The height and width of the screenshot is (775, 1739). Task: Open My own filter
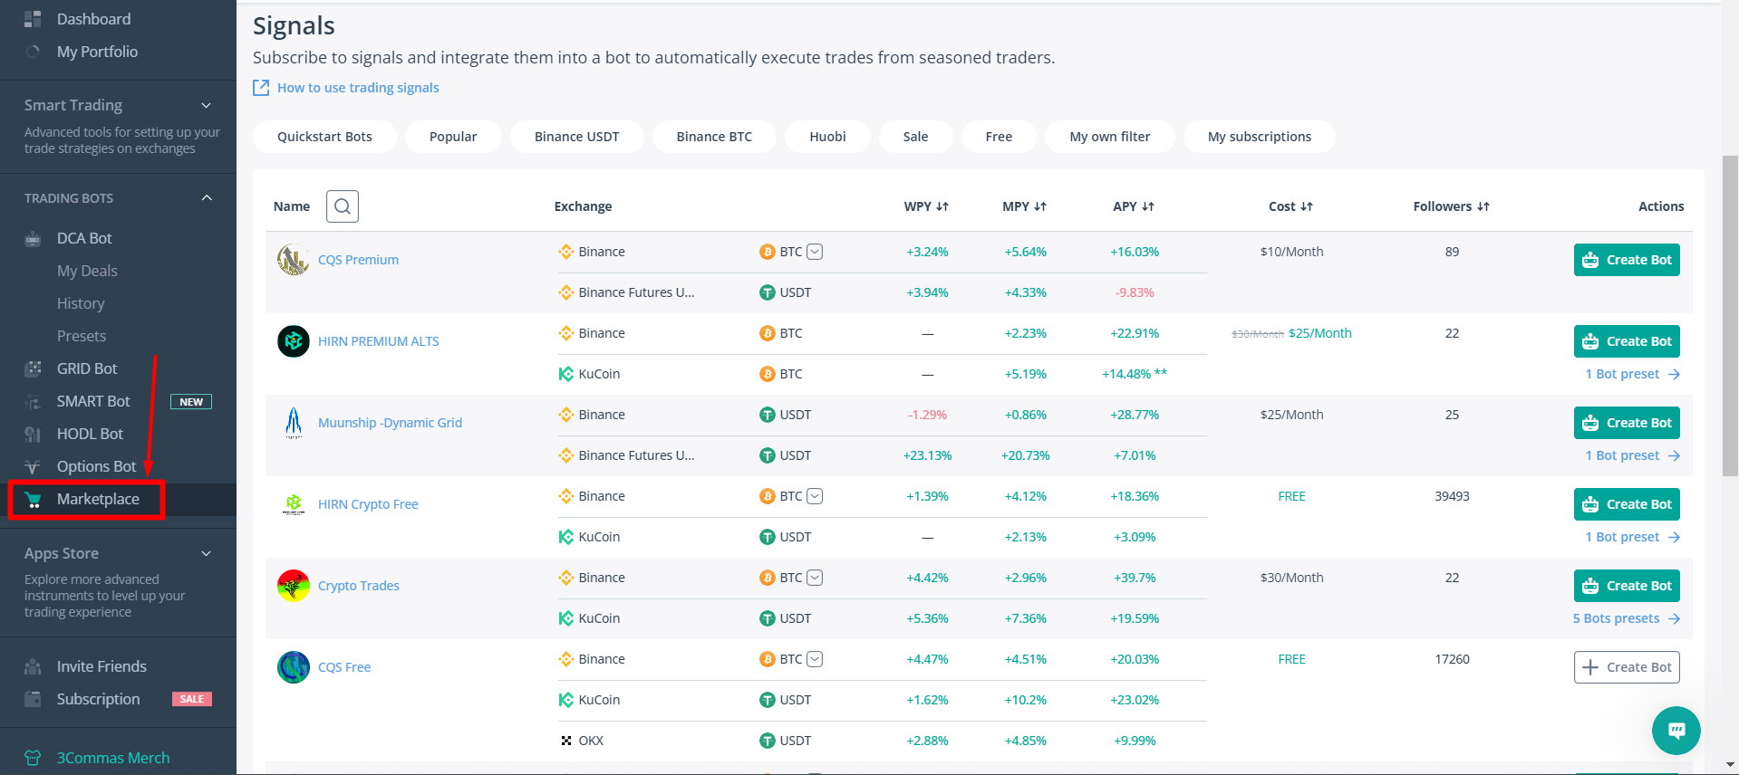(x=1110, y=137)
